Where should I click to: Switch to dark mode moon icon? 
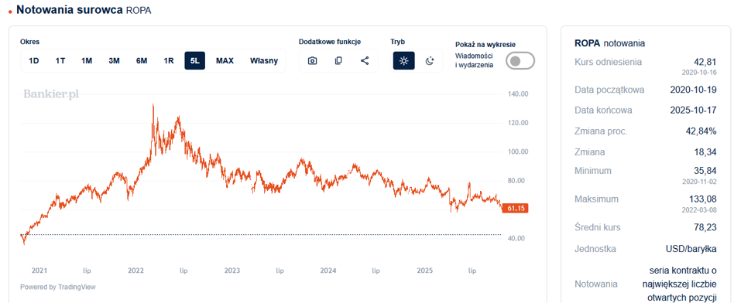tap(430, 61)
